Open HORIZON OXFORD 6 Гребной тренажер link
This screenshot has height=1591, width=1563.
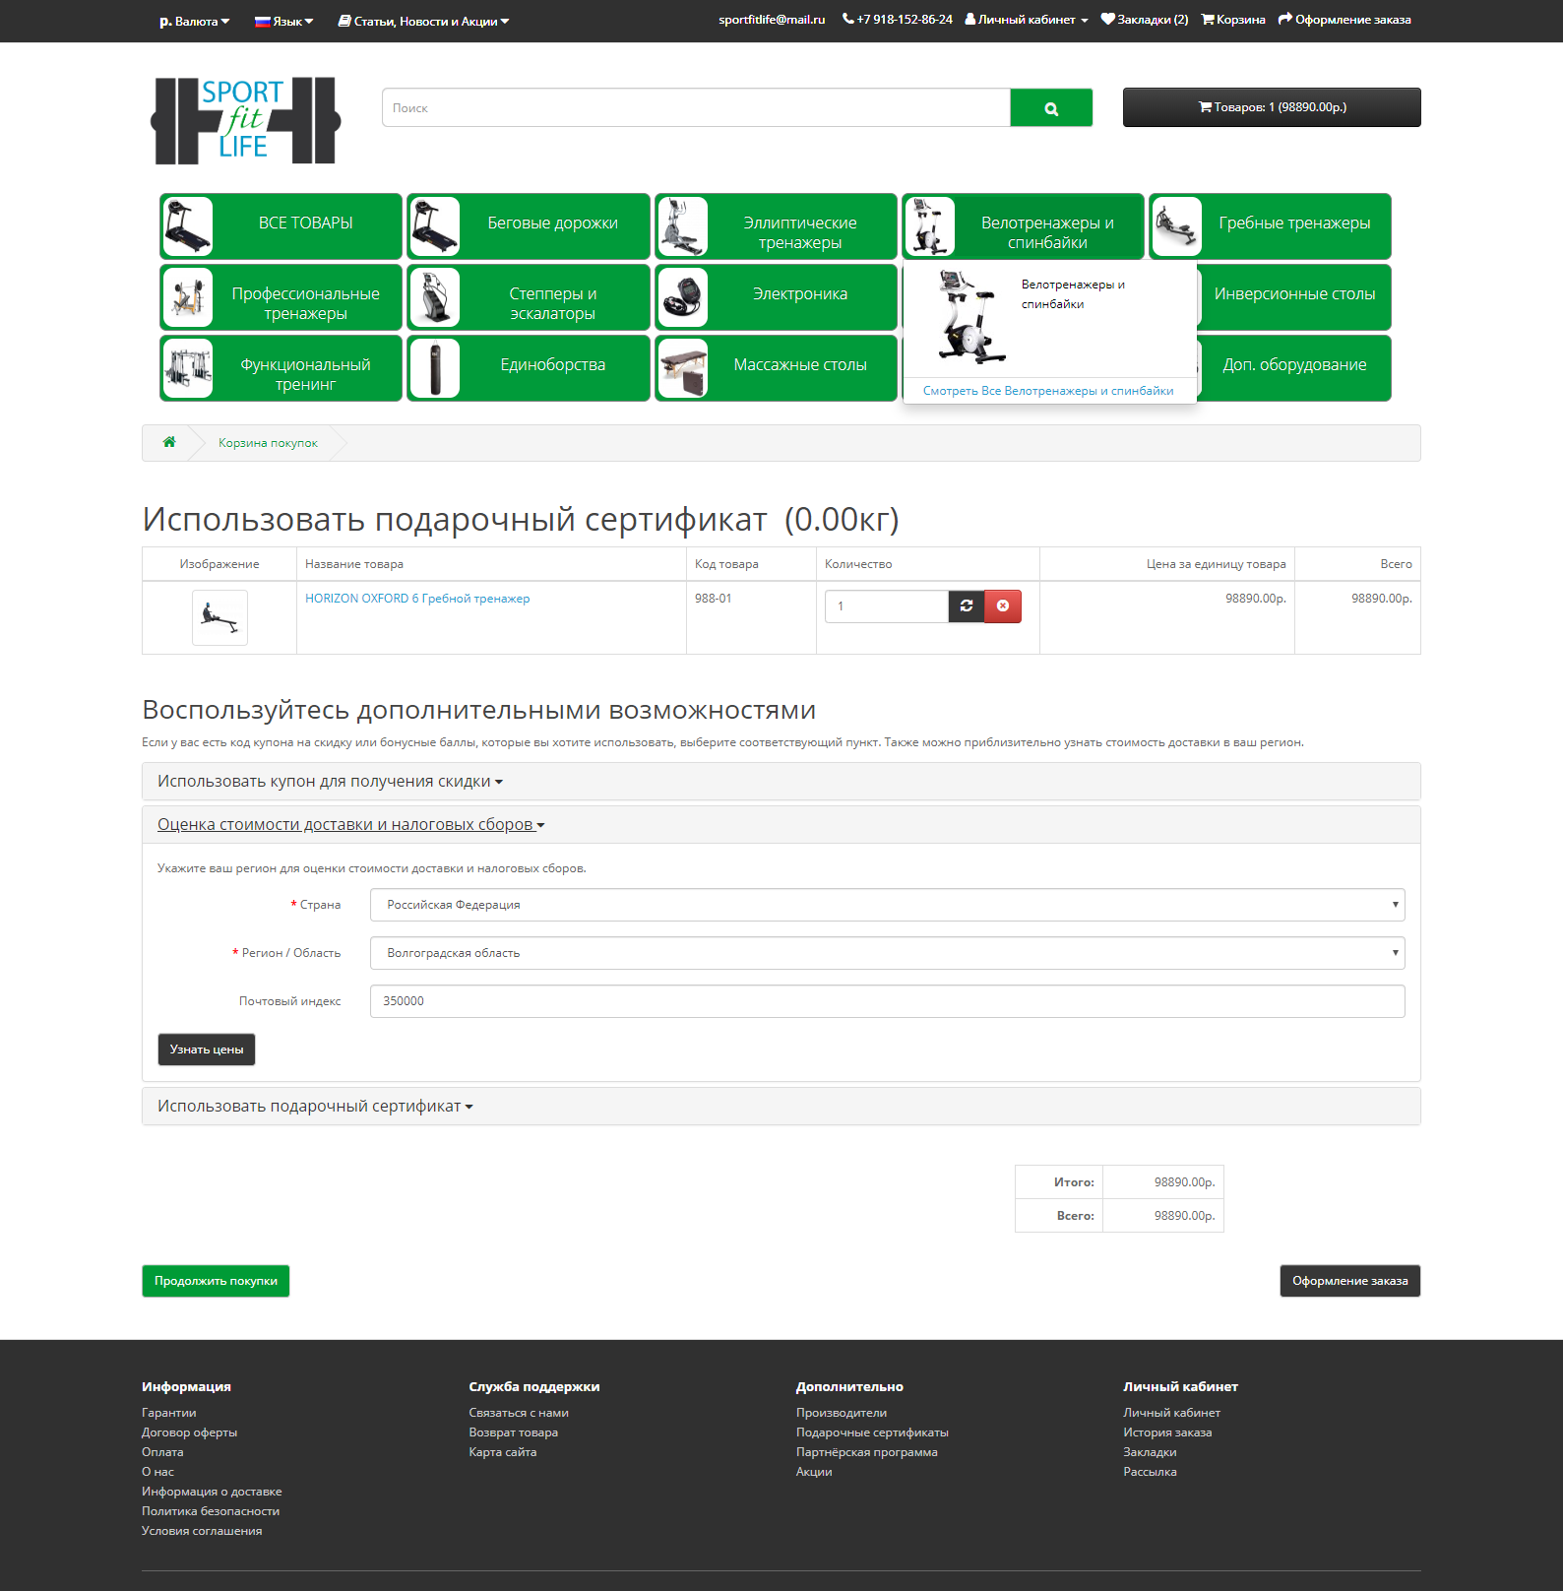(x=417, y=599)
